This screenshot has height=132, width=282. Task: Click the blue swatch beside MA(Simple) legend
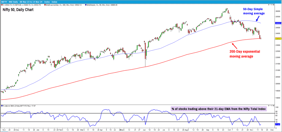[86, 5]
